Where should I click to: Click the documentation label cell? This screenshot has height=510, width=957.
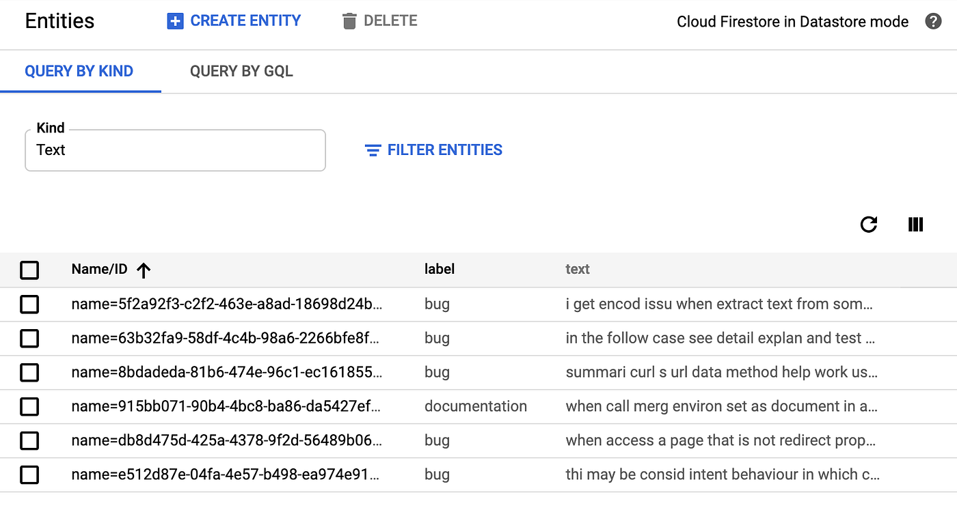click(x=476, y=406)
